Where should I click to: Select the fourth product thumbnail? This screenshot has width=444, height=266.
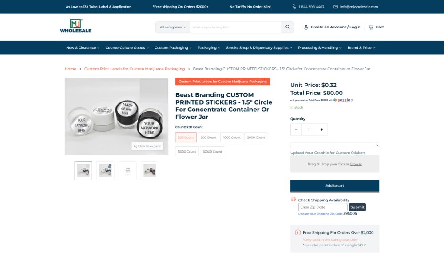click(150, 171)
